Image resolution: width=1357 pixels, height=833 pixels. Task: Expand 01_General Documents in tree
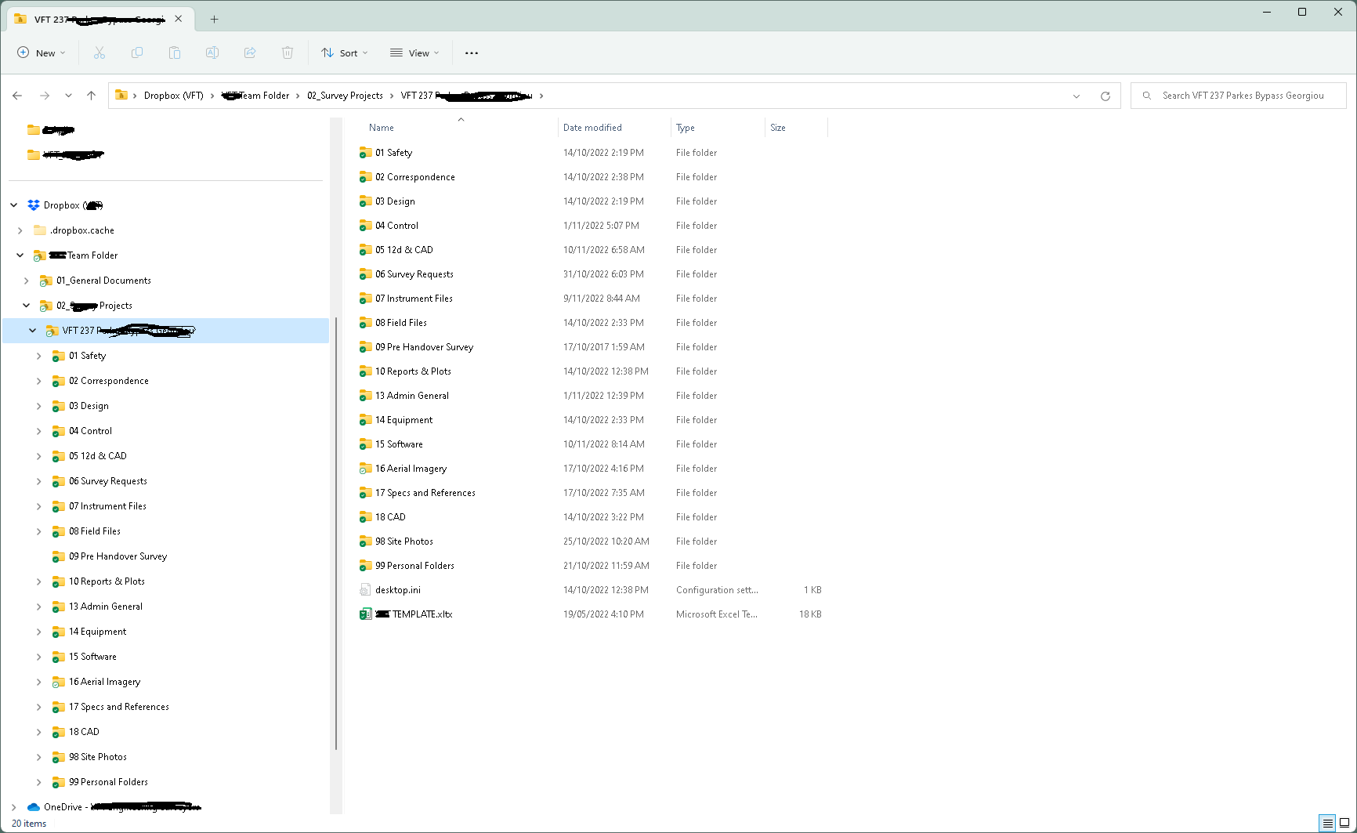coord(27,281)
